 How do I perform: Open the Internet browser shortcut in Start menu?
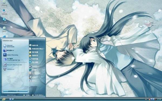(9, 46)
